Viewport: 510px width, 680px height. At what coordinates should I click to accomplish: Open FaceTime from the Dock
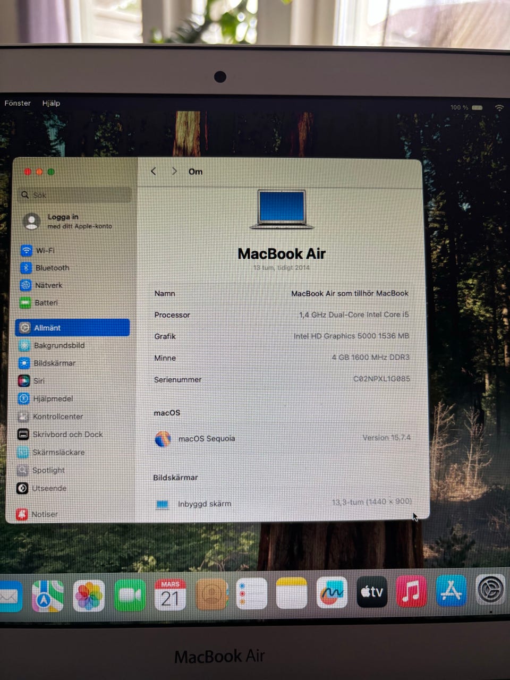pyautogui.click(x=130, y=595)
